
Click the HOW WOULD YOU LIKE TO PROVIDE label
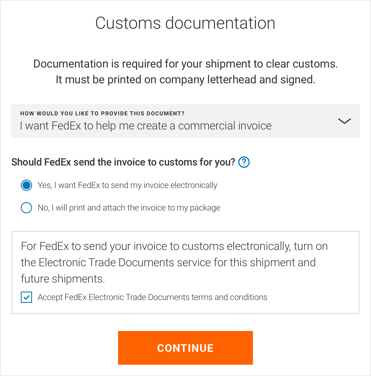tap(102, 113)
